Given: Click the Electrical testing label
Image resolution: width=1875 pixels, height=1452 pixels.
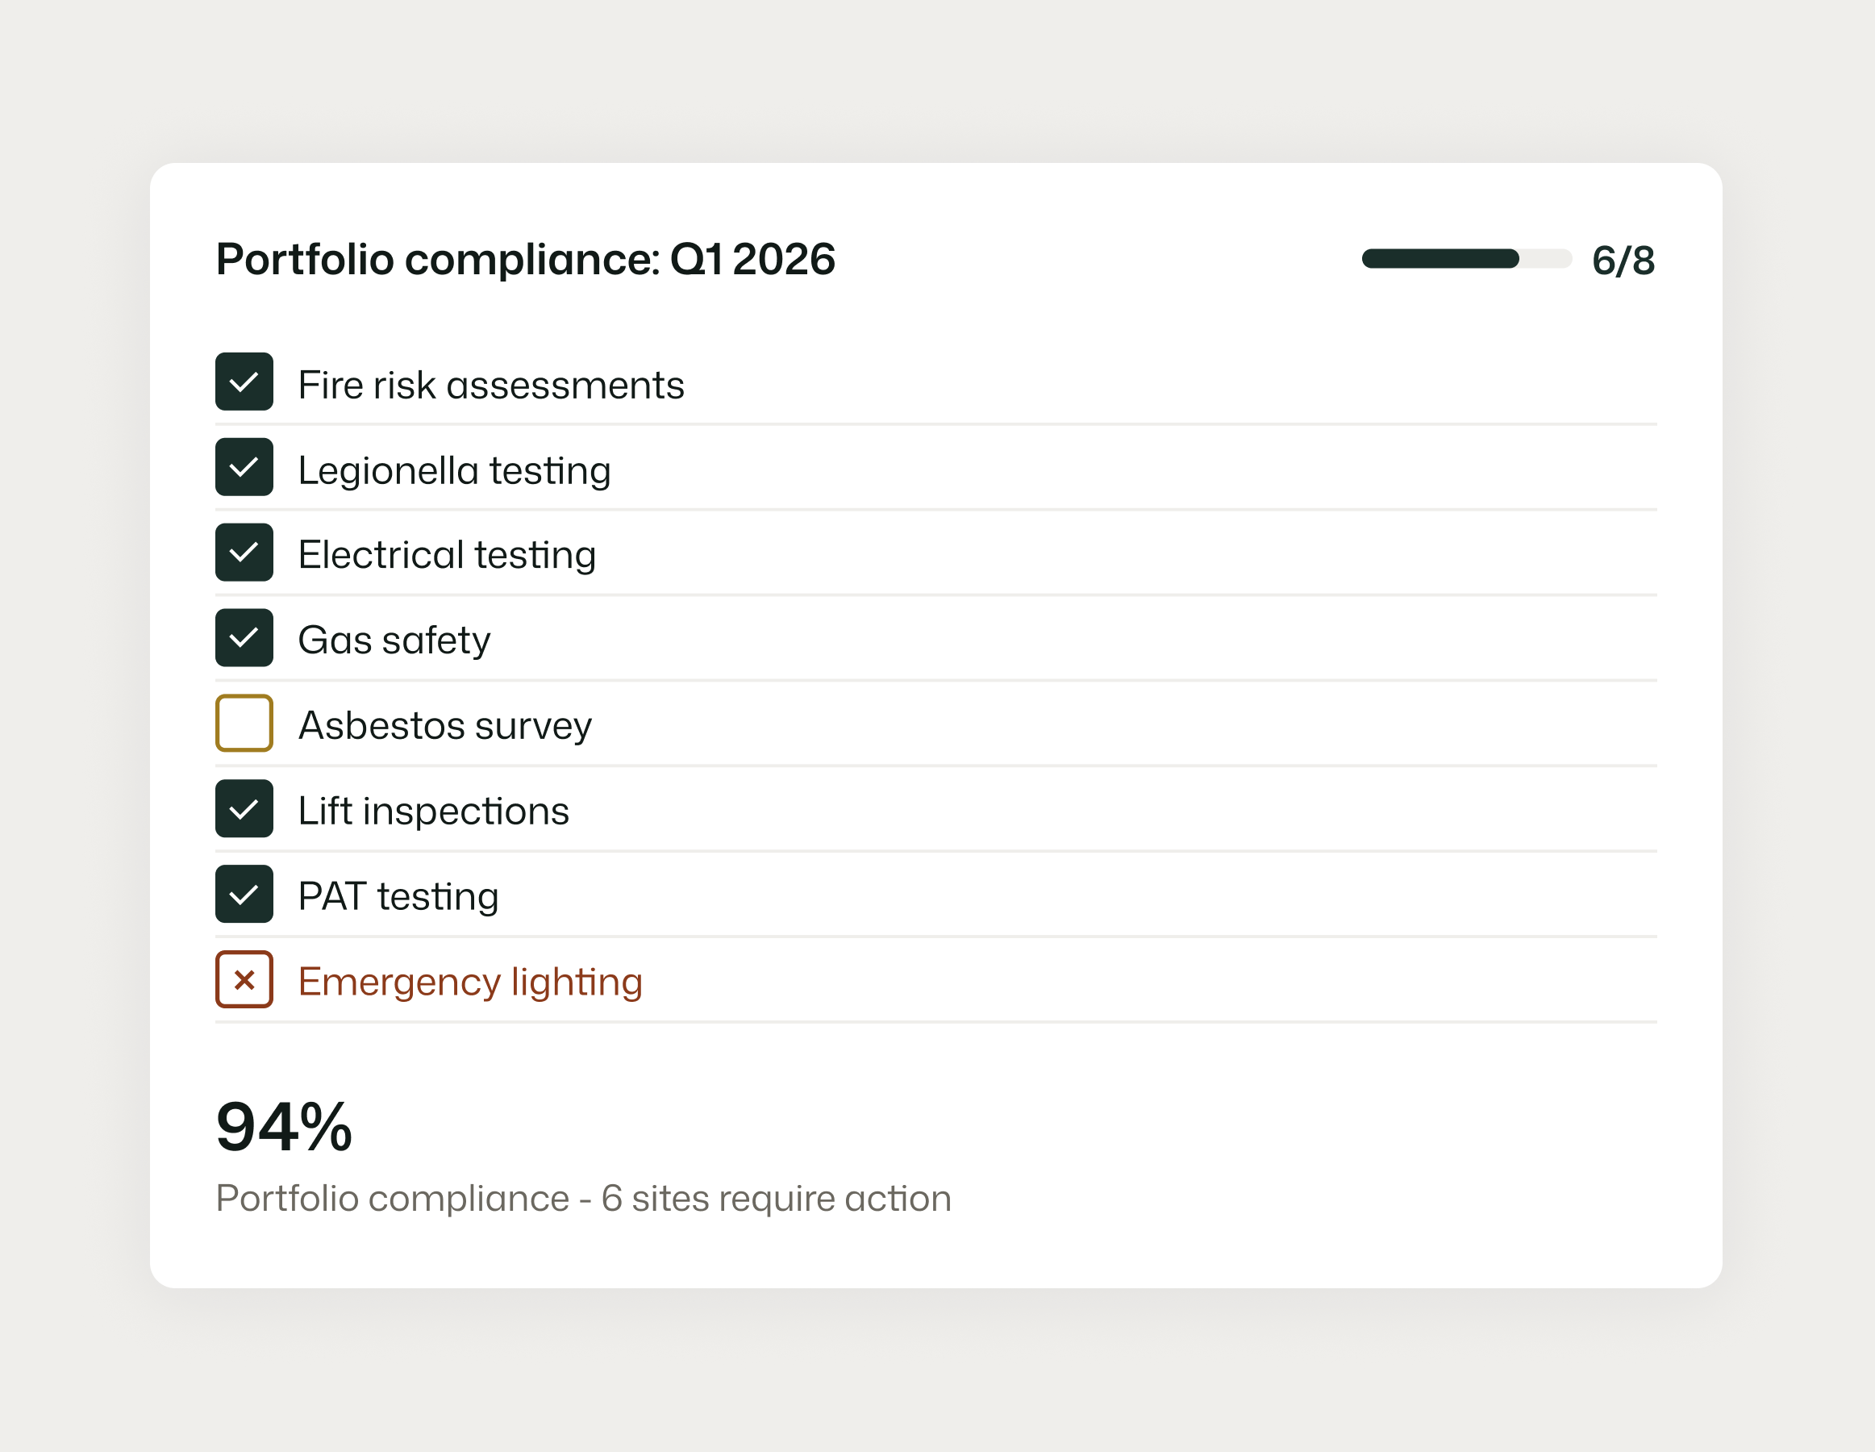Looking at the screenshot, I should pos(447,555).
